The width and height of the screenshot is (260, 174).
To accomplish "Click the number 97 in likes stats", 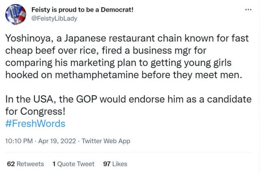I will [x=107, y=164].
